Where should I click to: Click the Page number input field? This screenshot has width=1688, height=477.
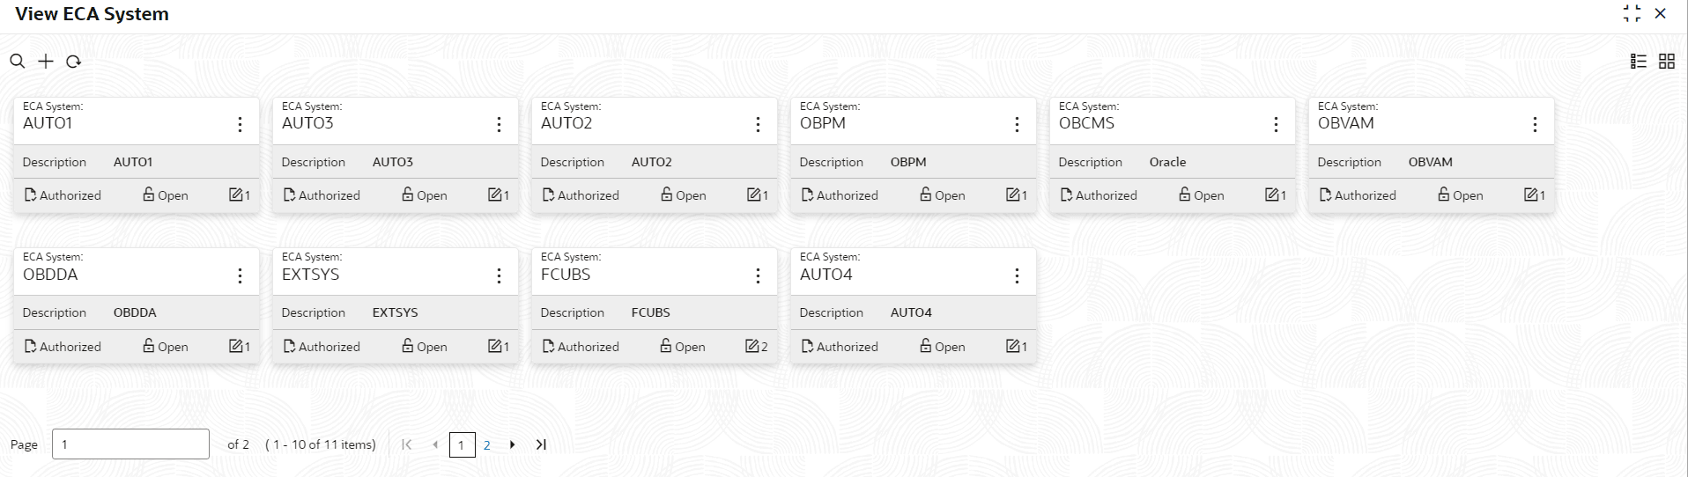tap(130, 444)
